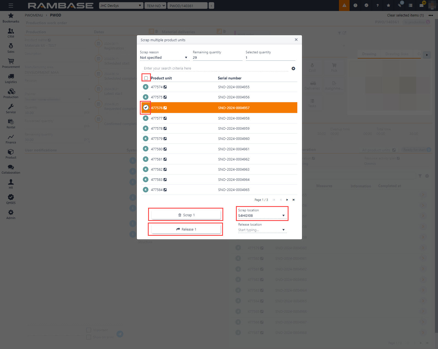
Task: Click the Release 1 button
Action: click(186, 229)
